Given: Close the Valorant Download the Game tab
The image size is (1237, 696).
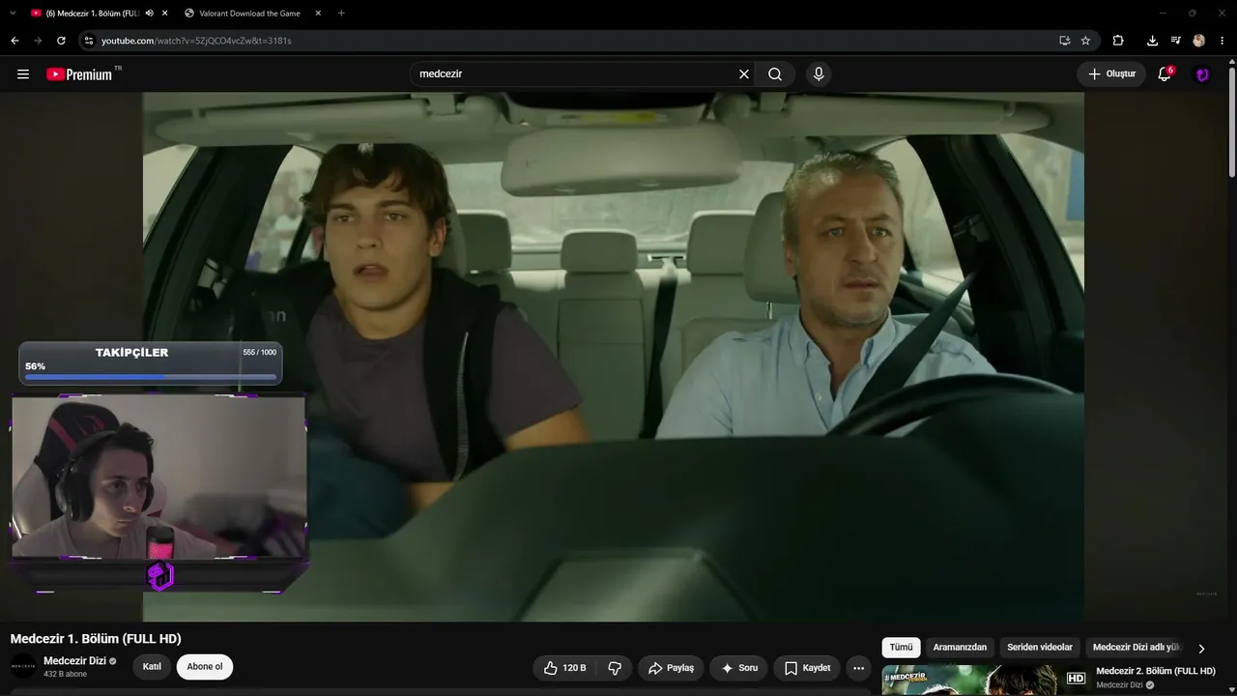Looking at the screenshot, I should click(x=319, y=14).
